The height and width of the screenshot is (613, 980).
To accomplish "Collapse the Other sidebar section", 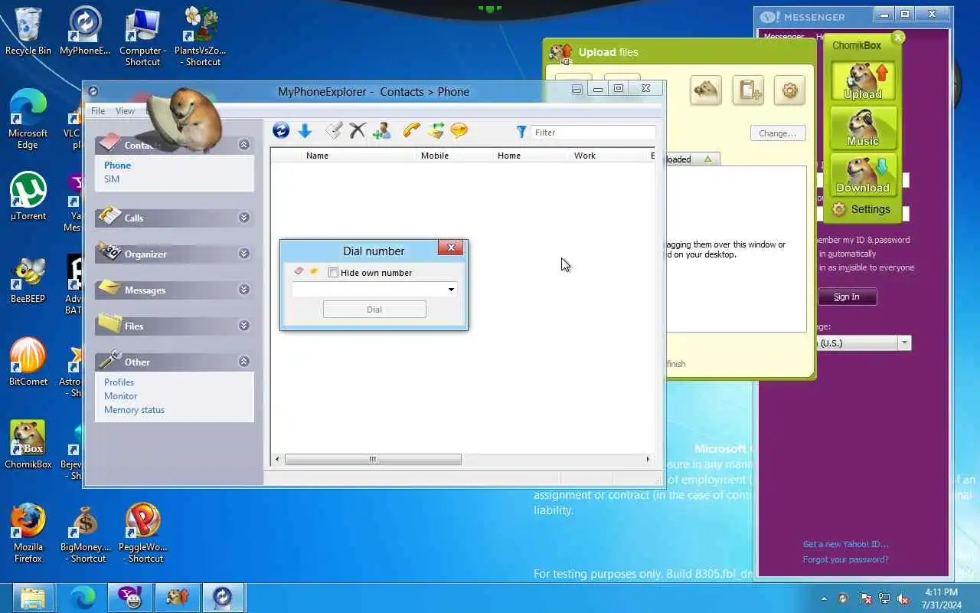I will pyautogui.click(x=244, y=362).
